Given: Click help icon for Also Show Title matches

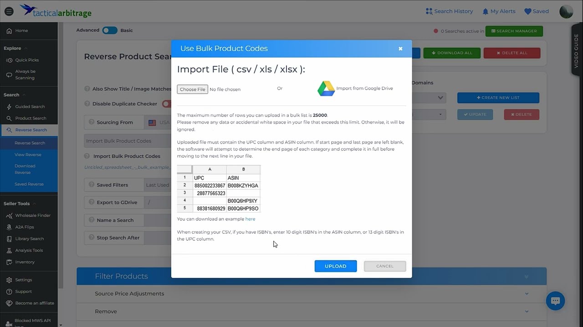Looking at the screenshot, I should (87, 89).
